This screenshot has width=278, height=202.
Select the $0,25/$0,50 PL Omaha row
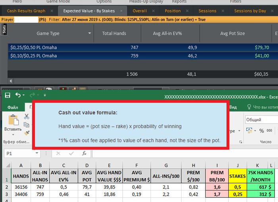(143, 48)
